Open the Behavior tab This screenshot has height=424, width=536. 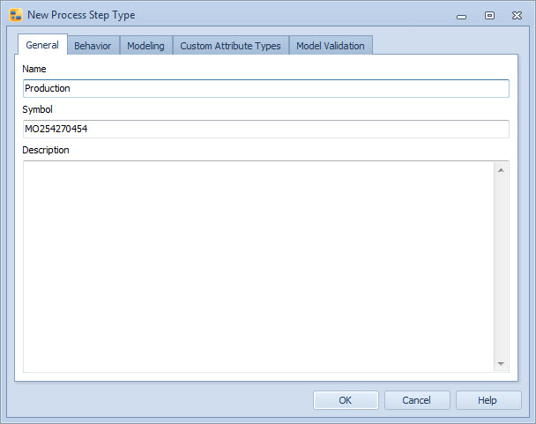coord(93,46)
